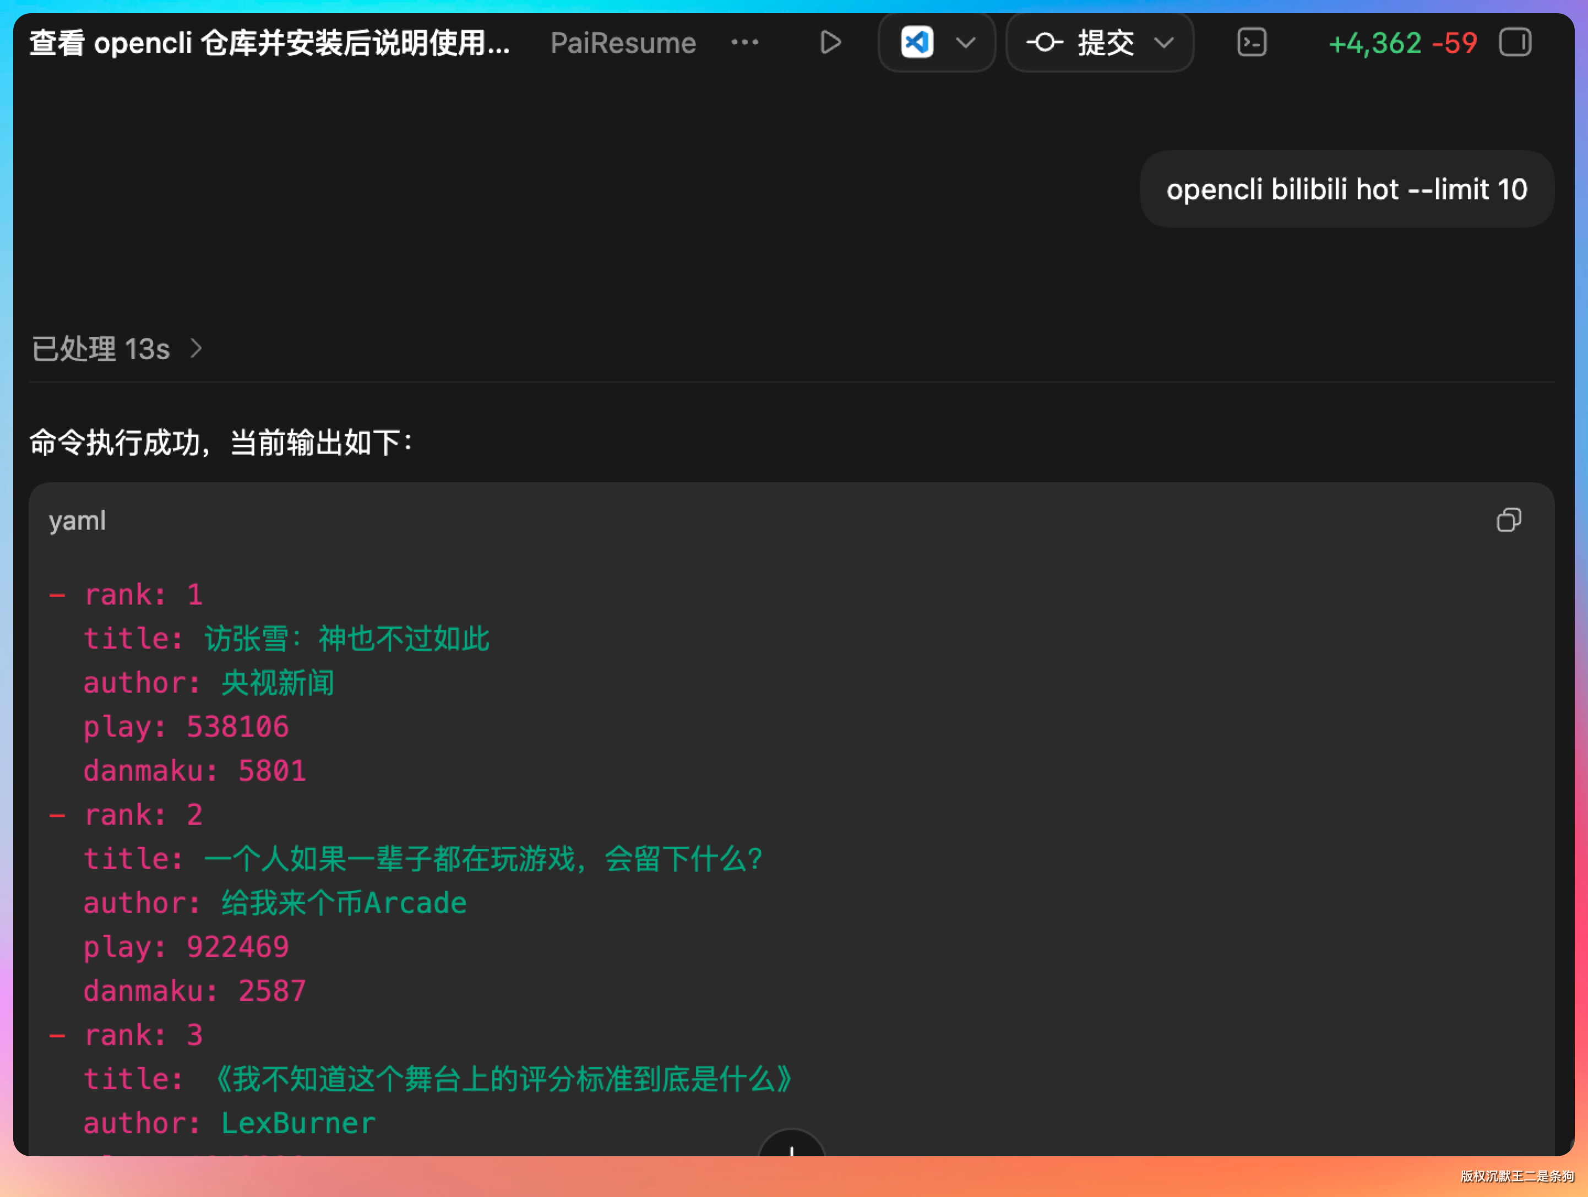The image size is (1588, 1197).
Task: Select the opencli bilibili hot message bubble
Action: [x=1346, y=189]
